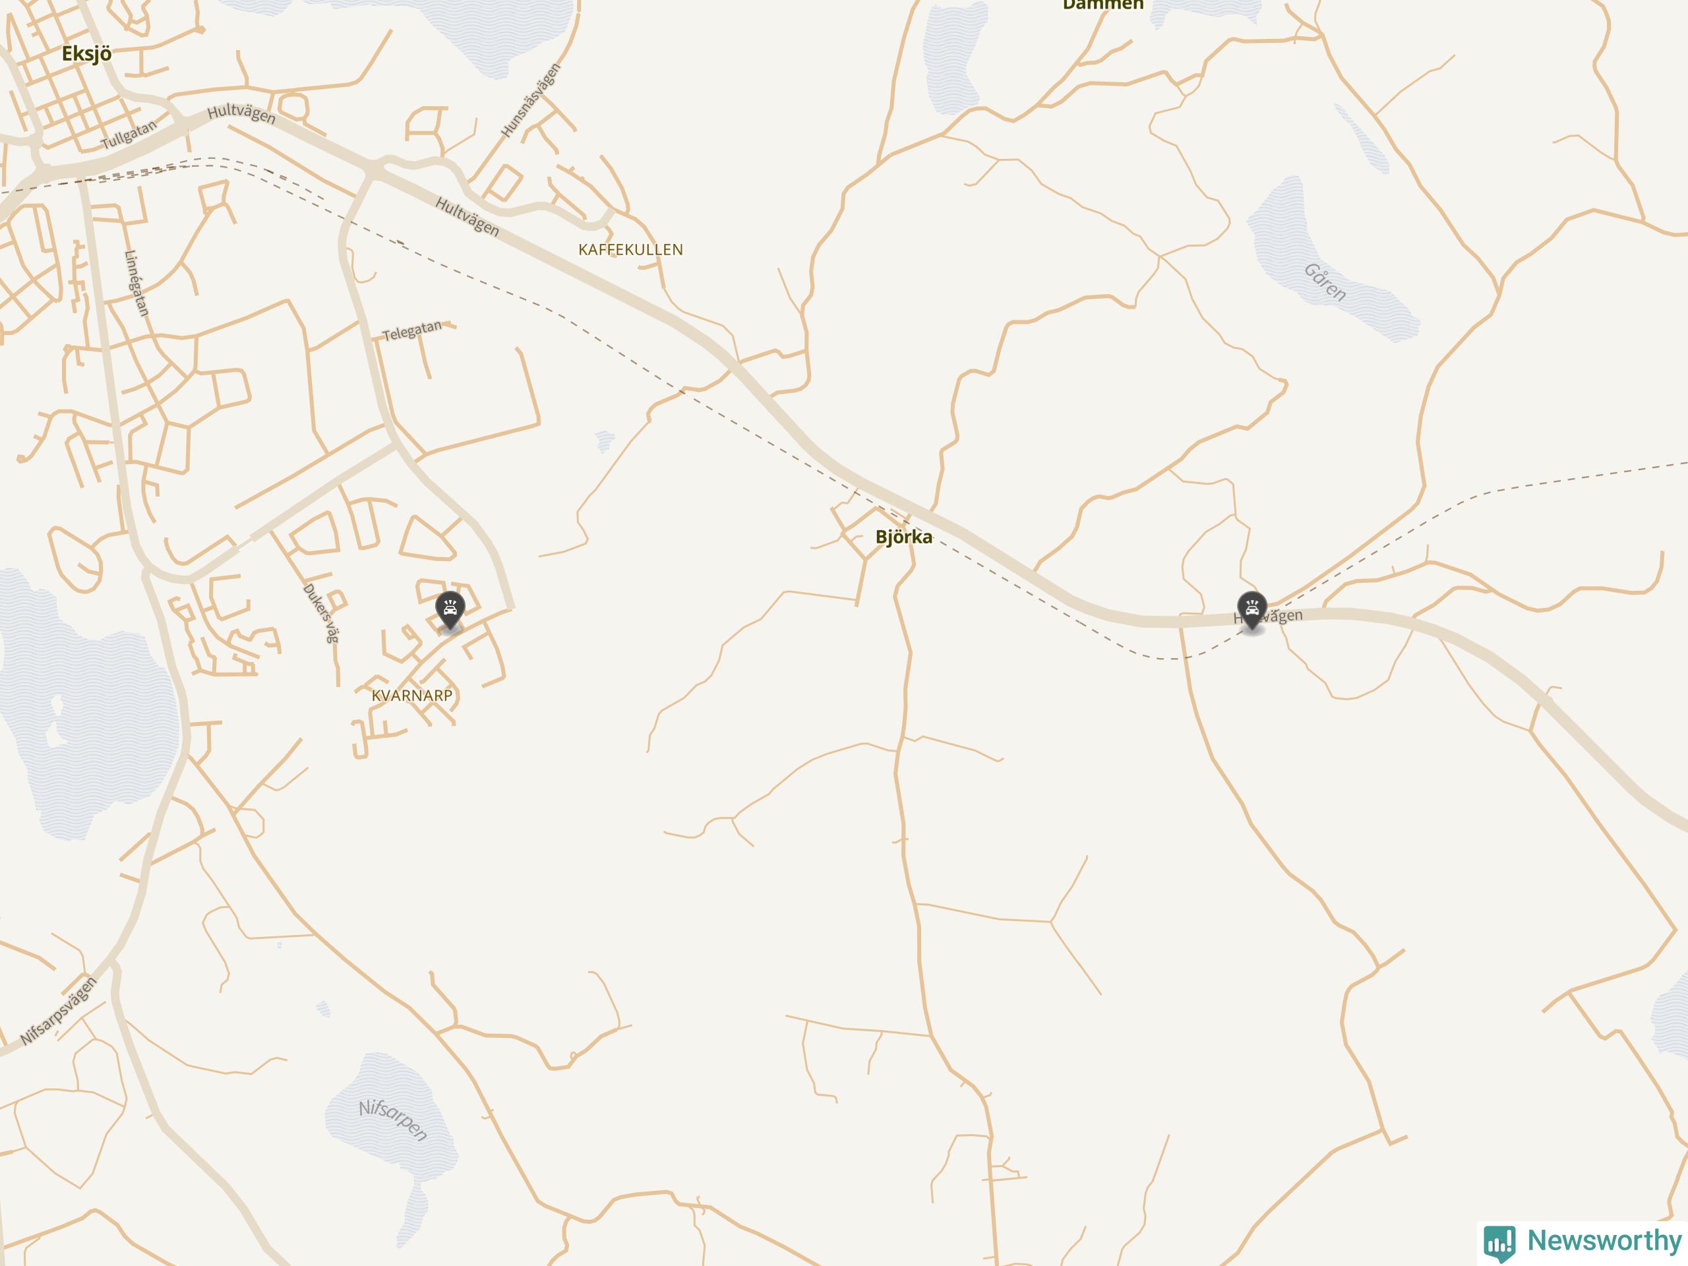Click the Dukers väg street label
The image size is (1688, 1266).
321,613
